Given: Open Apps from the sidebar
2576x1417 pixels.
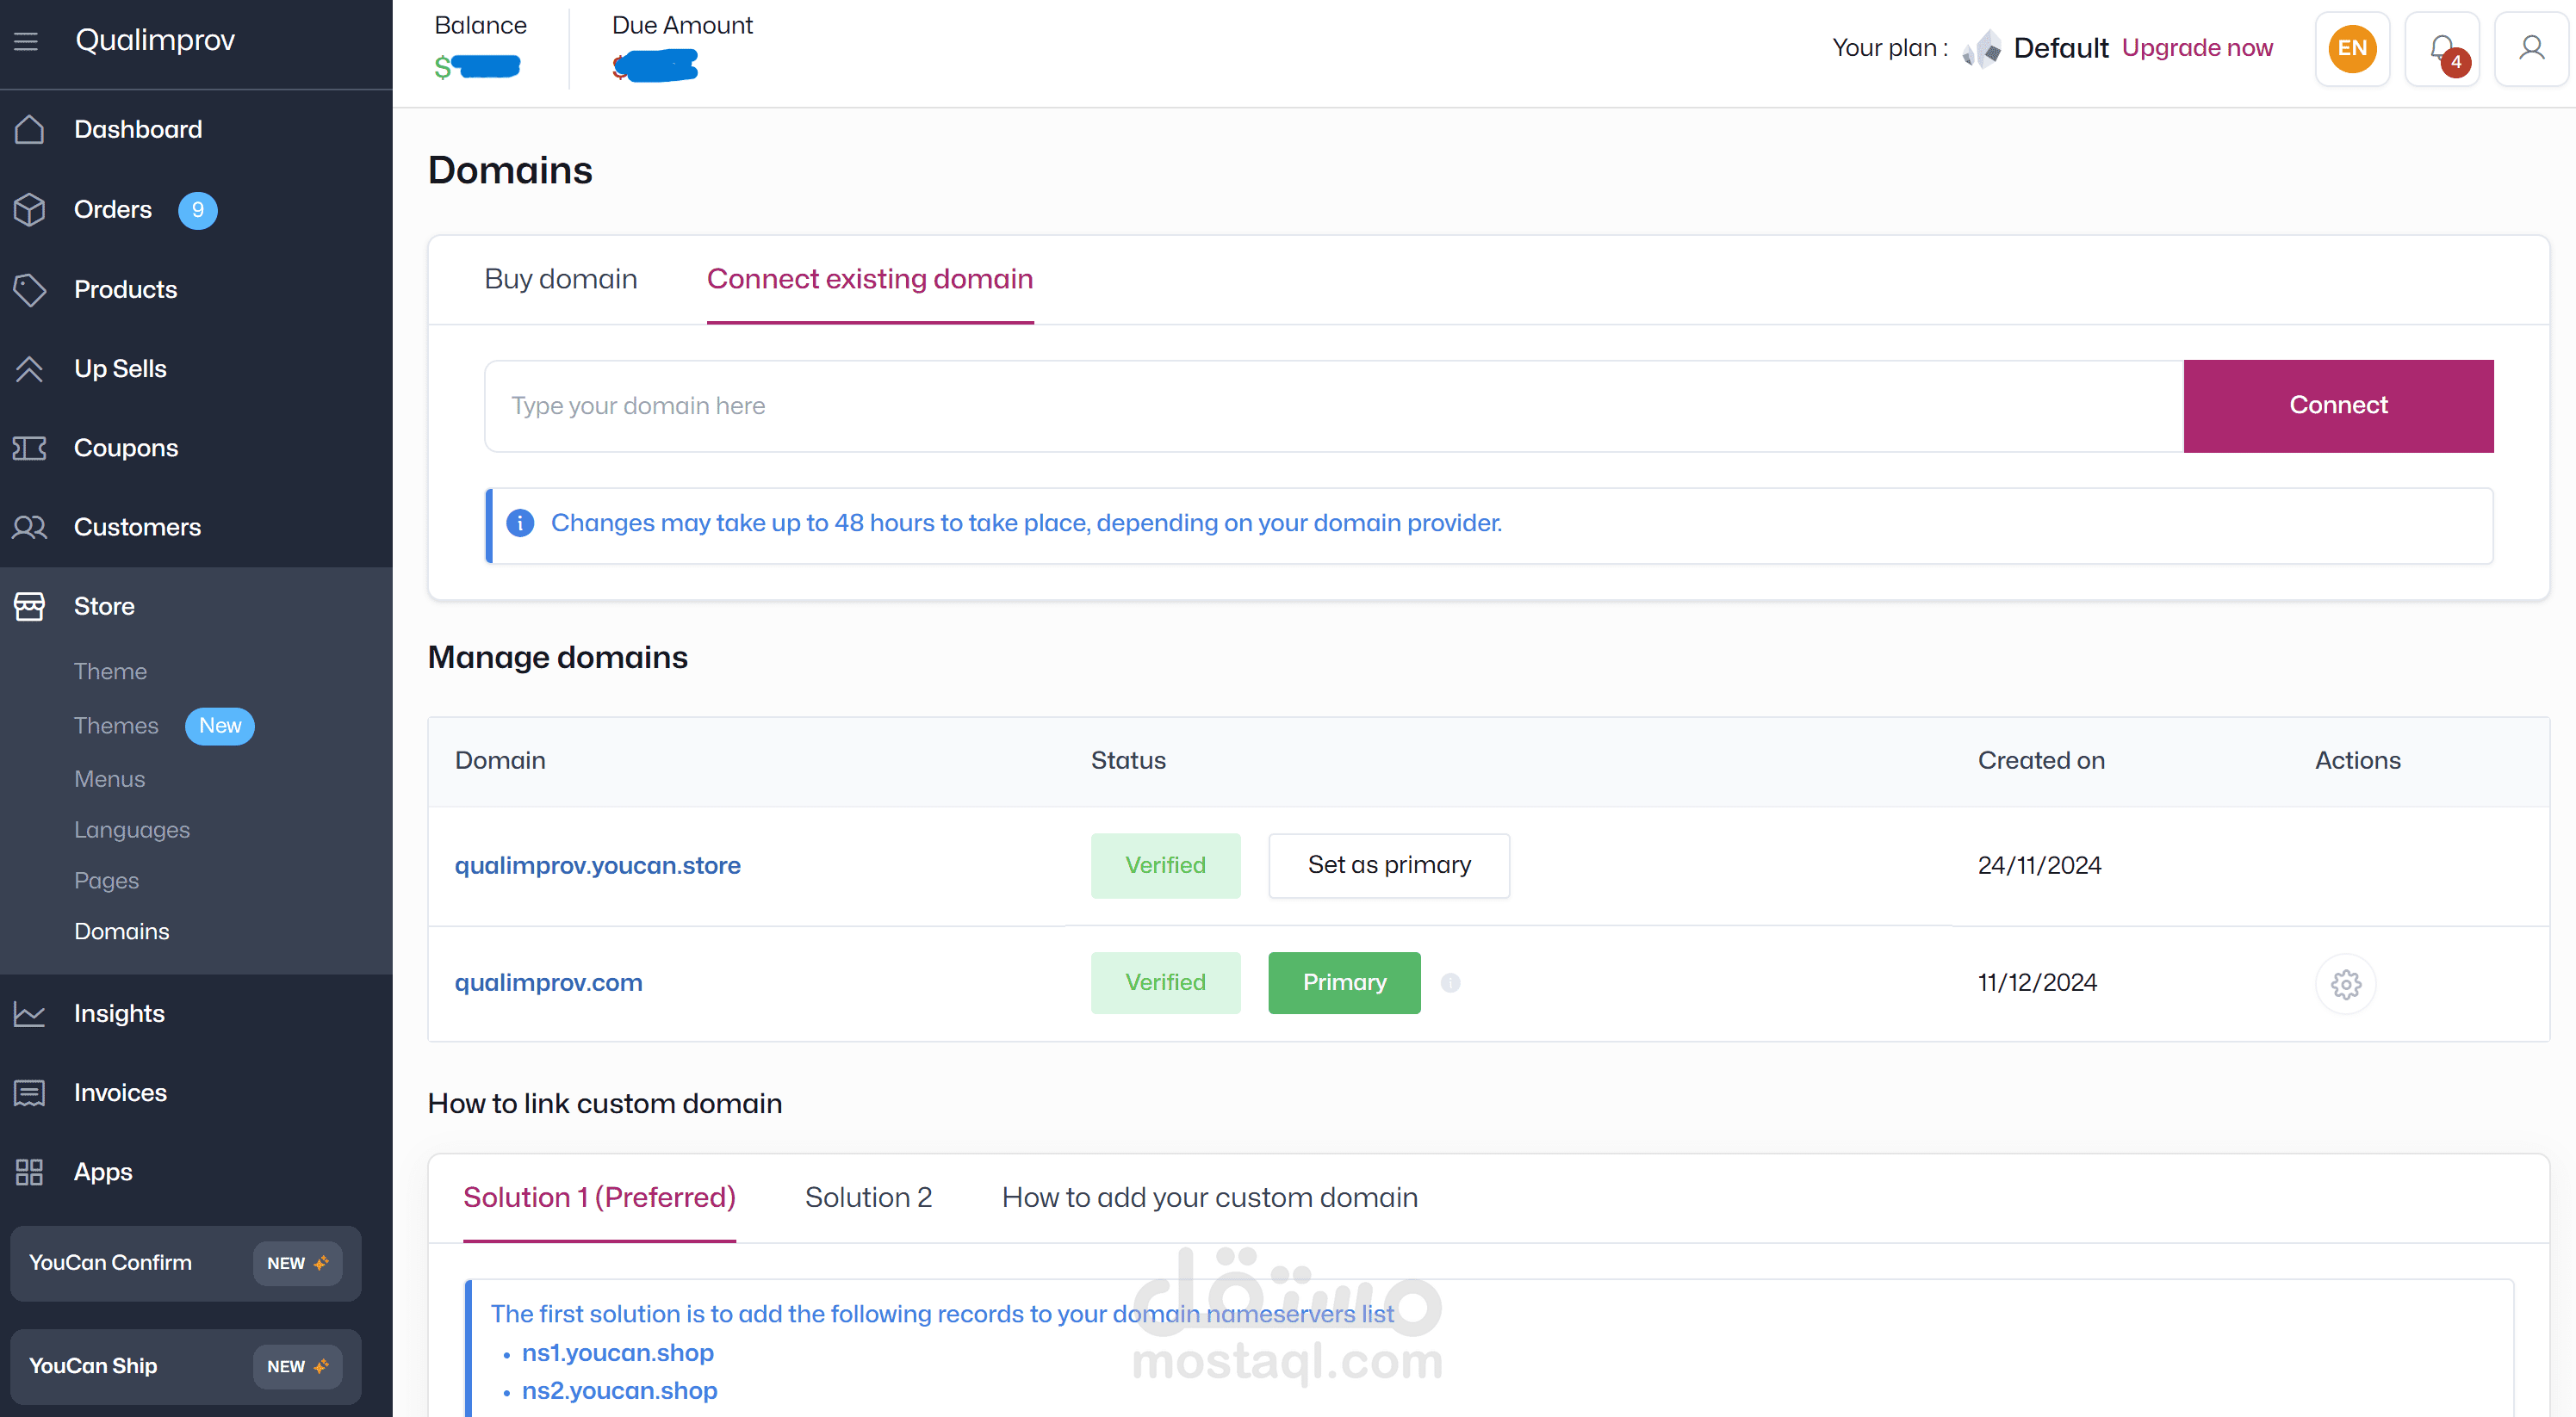Looking at the screenshot, I should [x=102, y=1173].
